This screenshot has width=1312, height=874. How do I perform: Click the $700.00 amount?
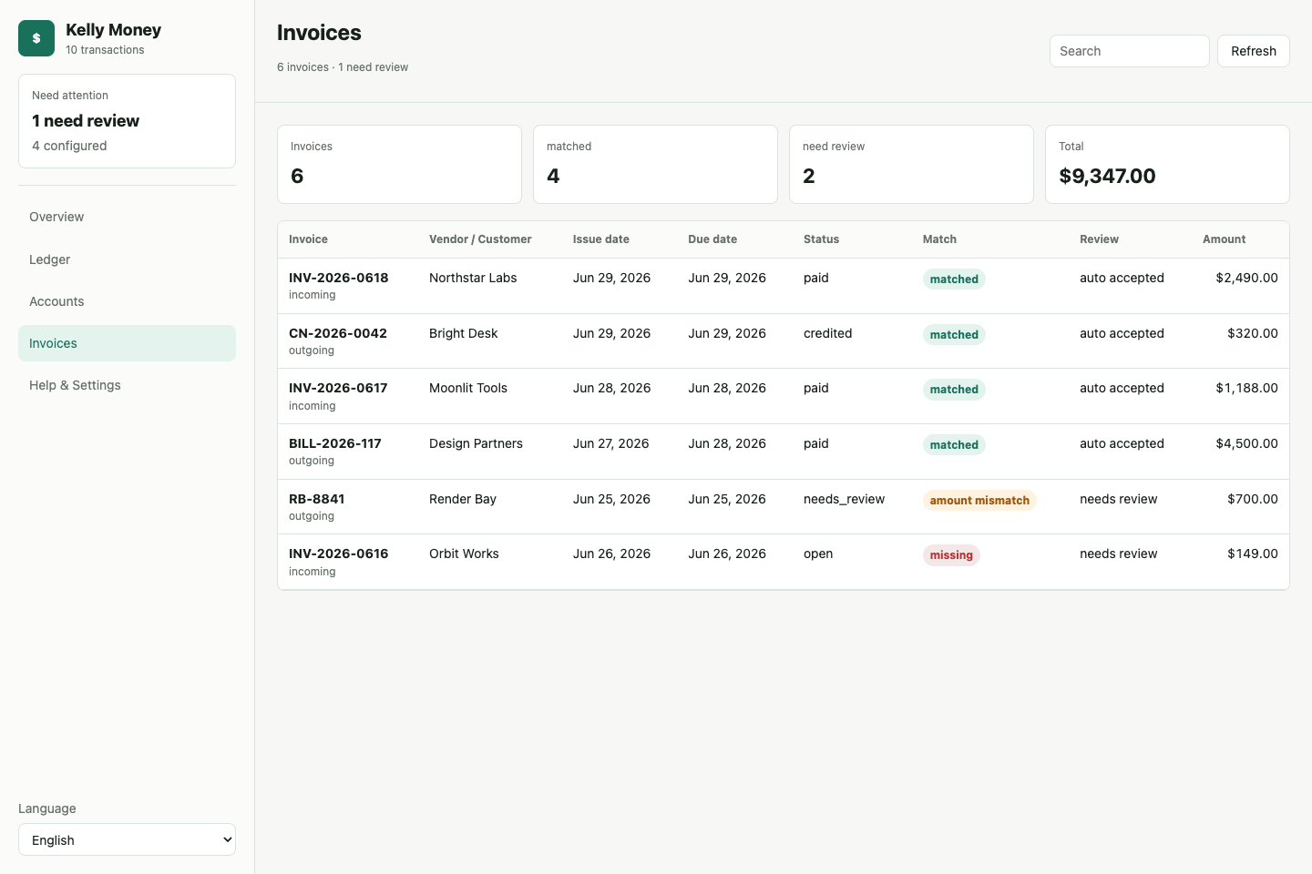1252,499
